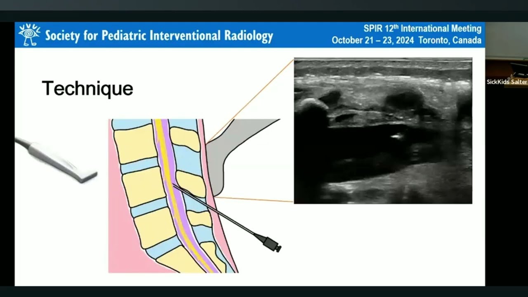Click the 'SickKids Salter' participant label
Screen dimensions: 528x297
tap(507, 82)
